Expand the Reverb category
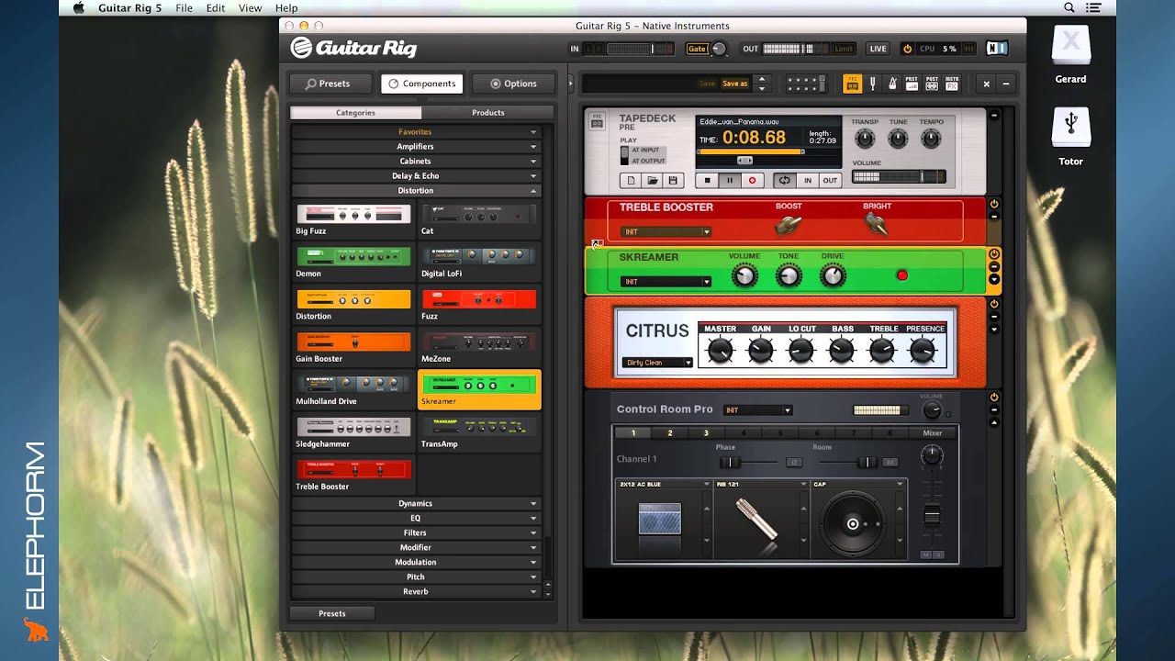 coord(416,592)
